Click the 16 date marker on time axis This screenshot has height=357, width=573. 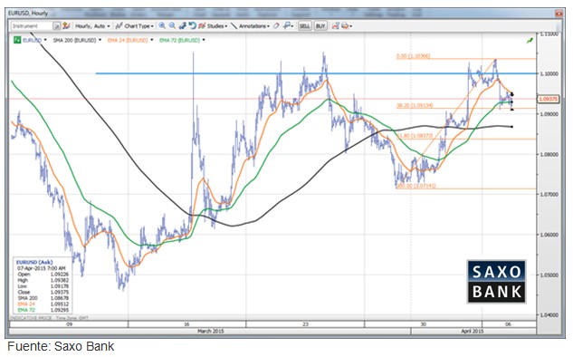pyautogui.click(x=186, y=324)
